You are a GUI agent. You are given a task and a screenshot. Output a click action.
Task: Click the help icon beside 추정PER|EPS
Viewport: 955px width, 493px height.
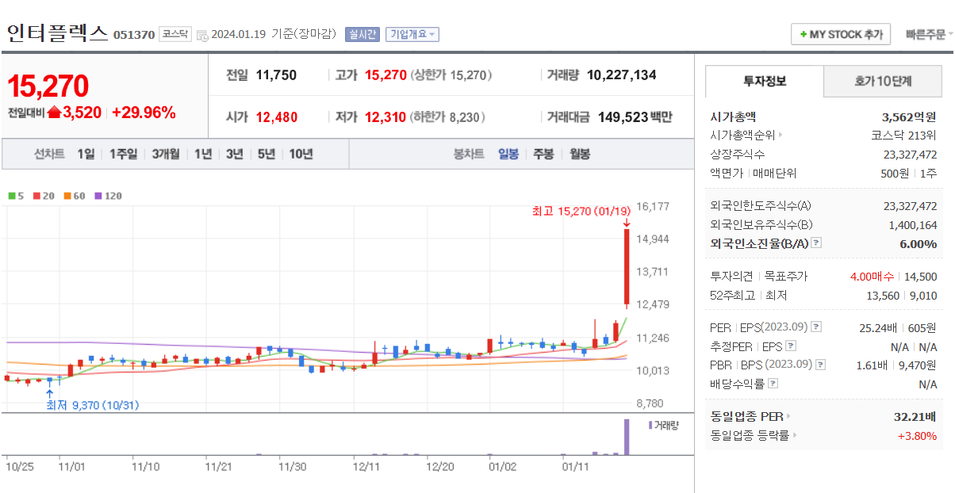coord(790,346)
